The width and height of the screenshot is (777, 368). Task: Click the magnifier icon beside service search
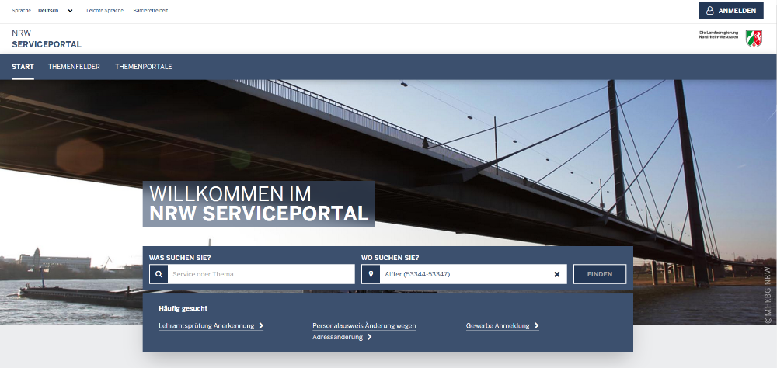tap(159, 274)
